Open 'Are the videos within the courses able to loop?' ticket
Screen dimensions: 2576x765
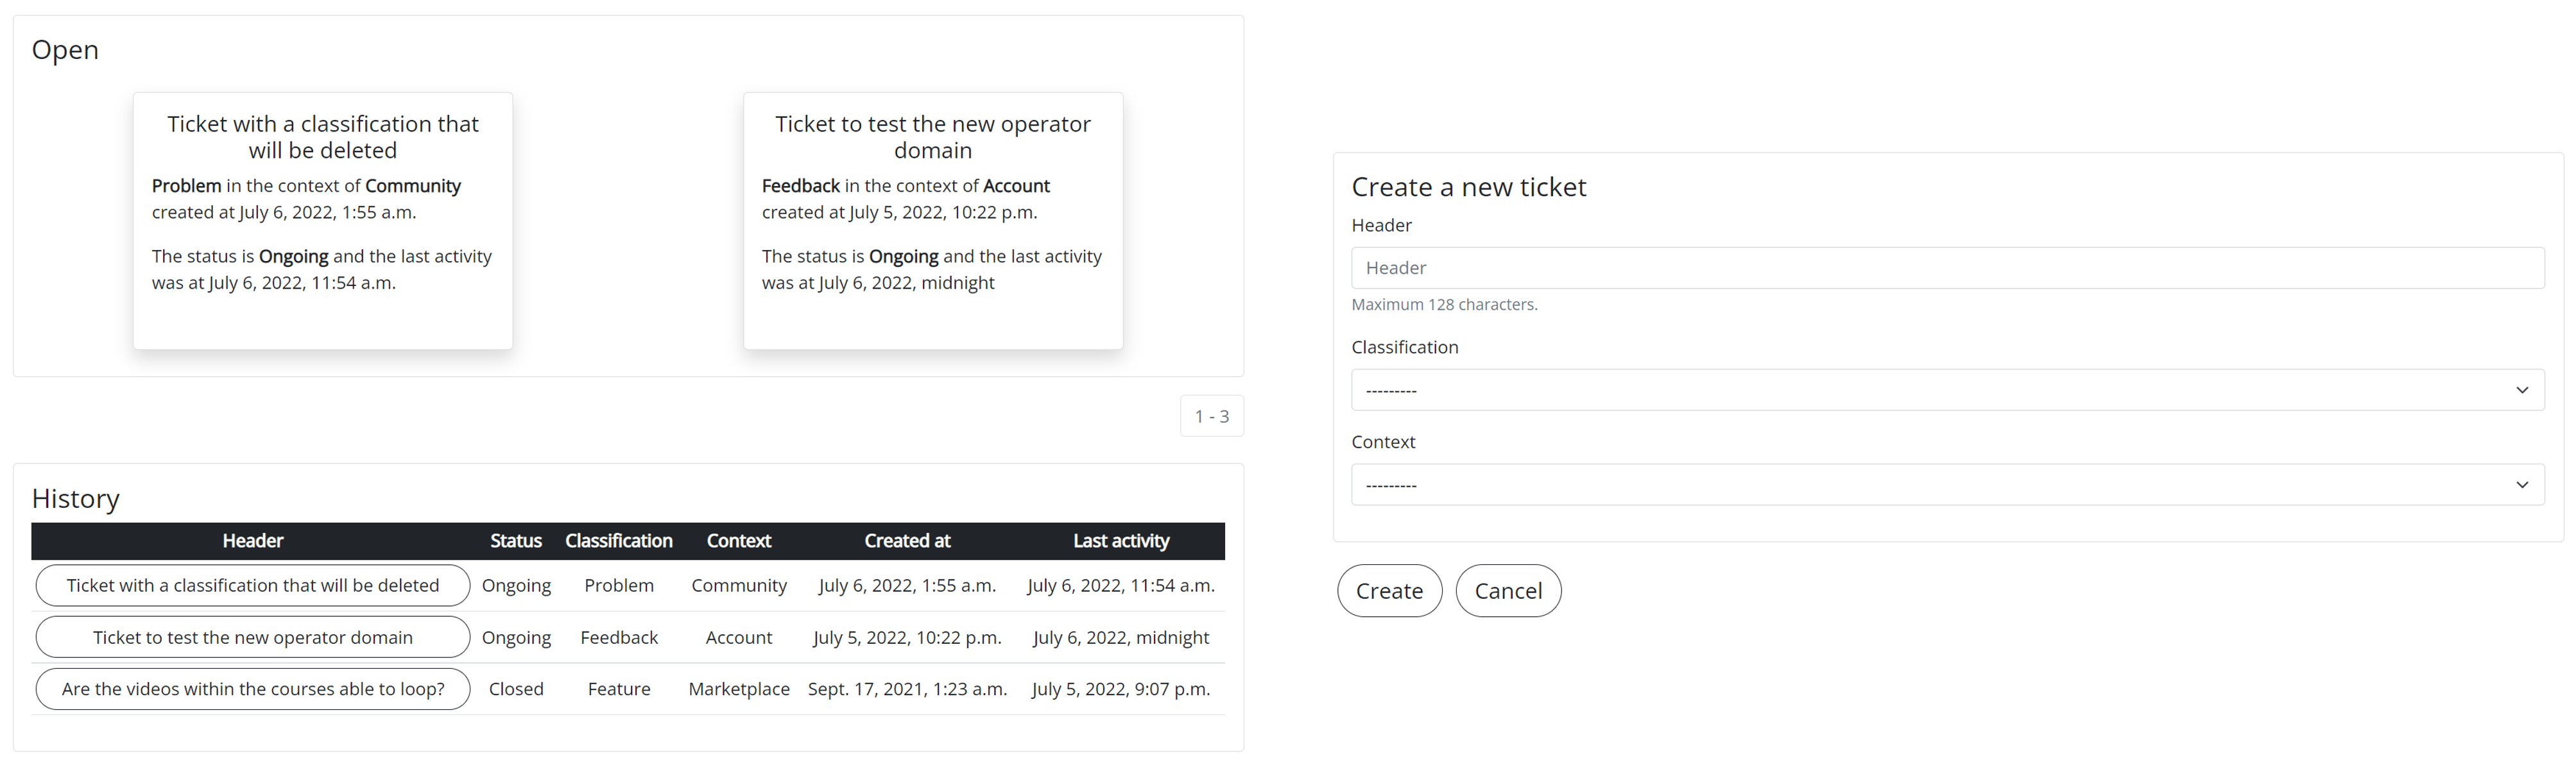(x=253, y=689)
